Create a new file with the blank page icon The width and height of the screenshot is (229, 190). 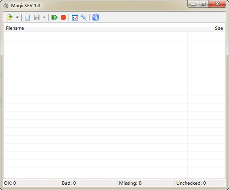[27, 18]
